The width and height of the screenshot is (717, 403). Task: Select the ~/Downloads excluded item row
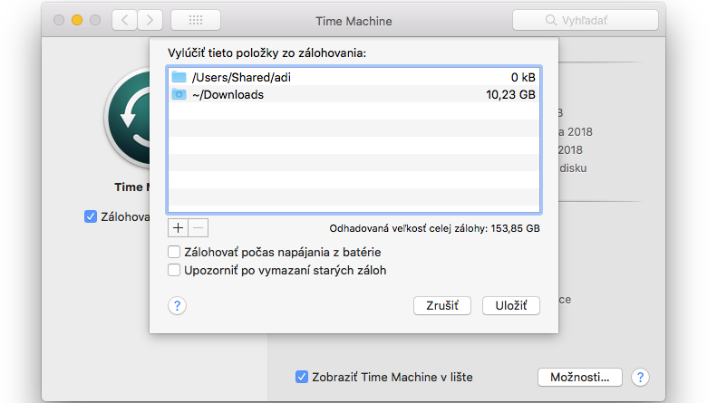click(354, 94)
